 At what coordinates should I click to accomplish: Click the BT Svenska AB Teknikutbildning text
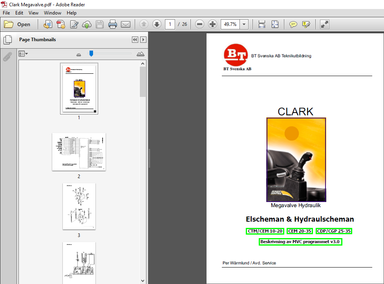click(x=281, y=56)
